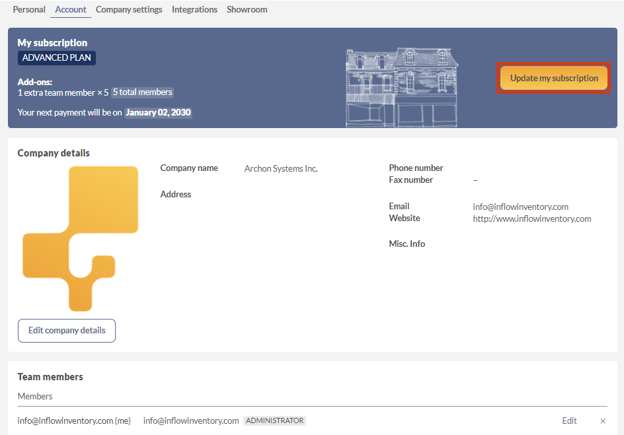Click the website http://www.inflowinventory.com

click(x=532, y=218)
